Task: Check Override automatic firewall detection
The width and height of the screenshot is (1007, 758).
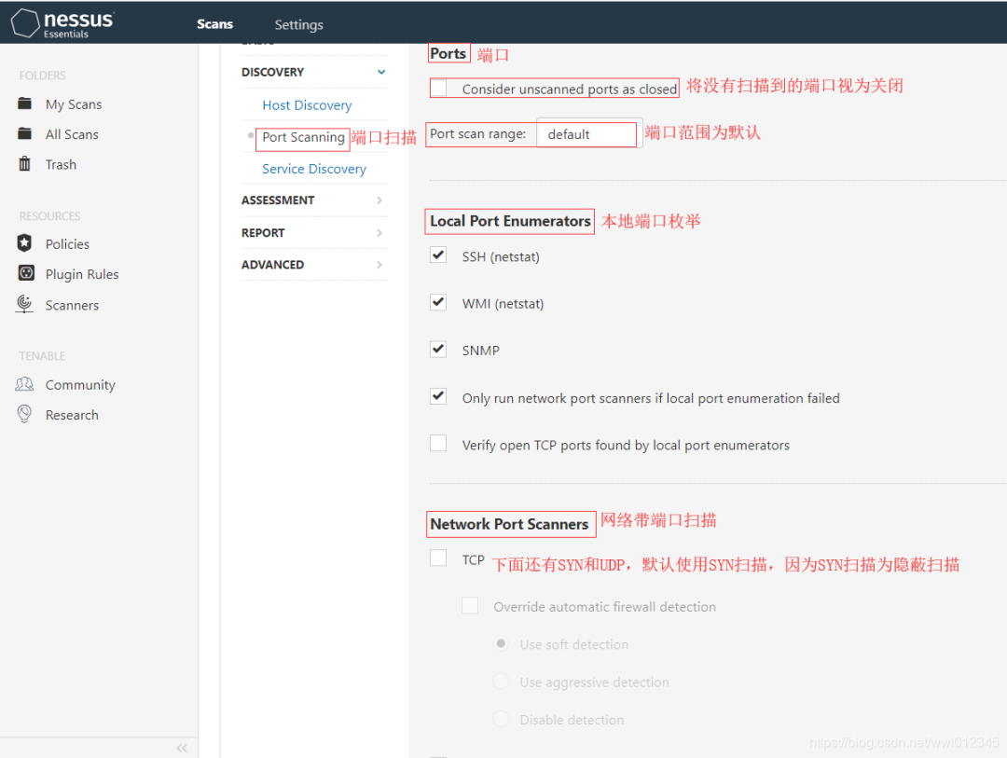Action: (470, 606)
